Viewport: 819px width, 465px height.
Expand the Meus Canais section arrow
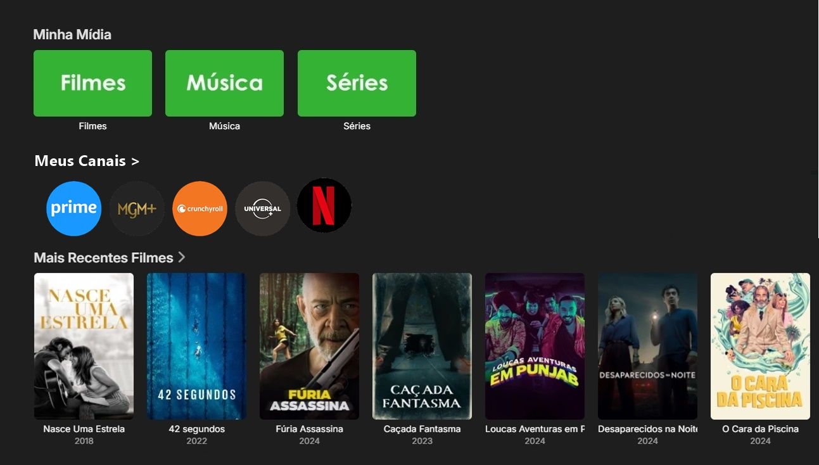135,162
